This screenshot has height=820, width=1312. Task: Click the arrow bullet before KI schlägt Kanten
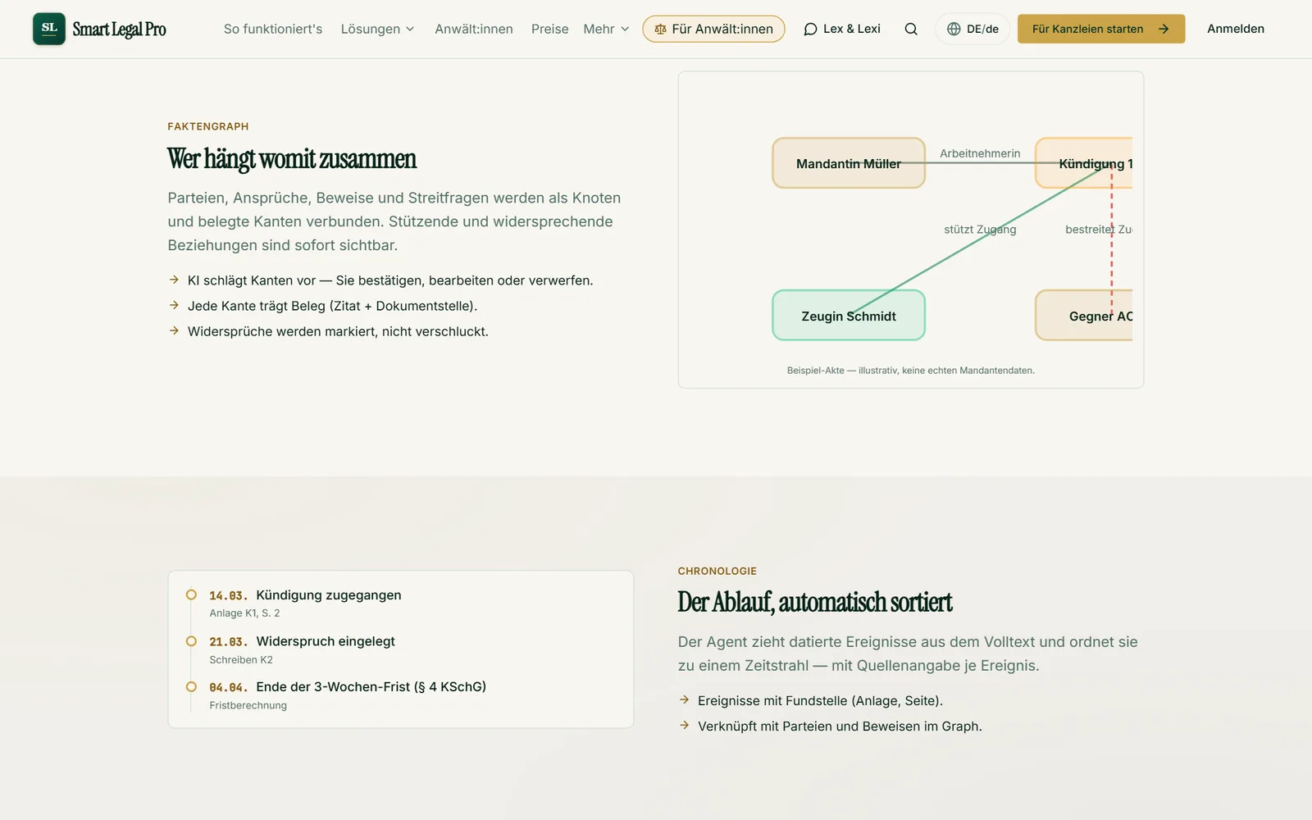[x=174, y=280]
